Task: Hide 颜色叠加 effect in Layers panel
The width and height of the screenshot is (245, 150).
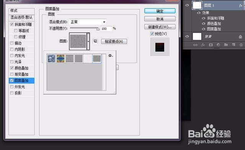Action: pos(204,24)
